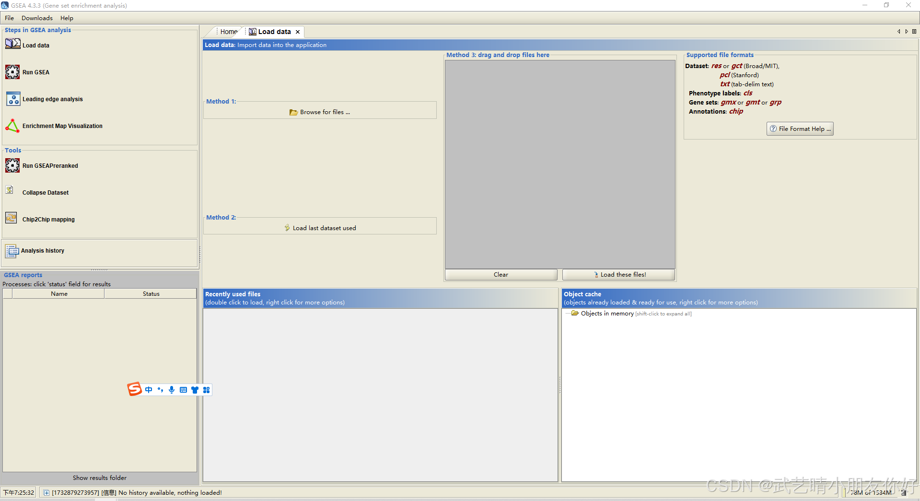This screenshot has width=920, height=501.
Task: Open the IME soft keyboard icon
Action: click(183, 390)
